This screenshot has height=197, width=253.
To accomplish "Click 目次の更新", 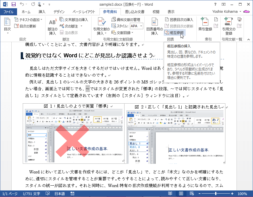I will [25, 26].
